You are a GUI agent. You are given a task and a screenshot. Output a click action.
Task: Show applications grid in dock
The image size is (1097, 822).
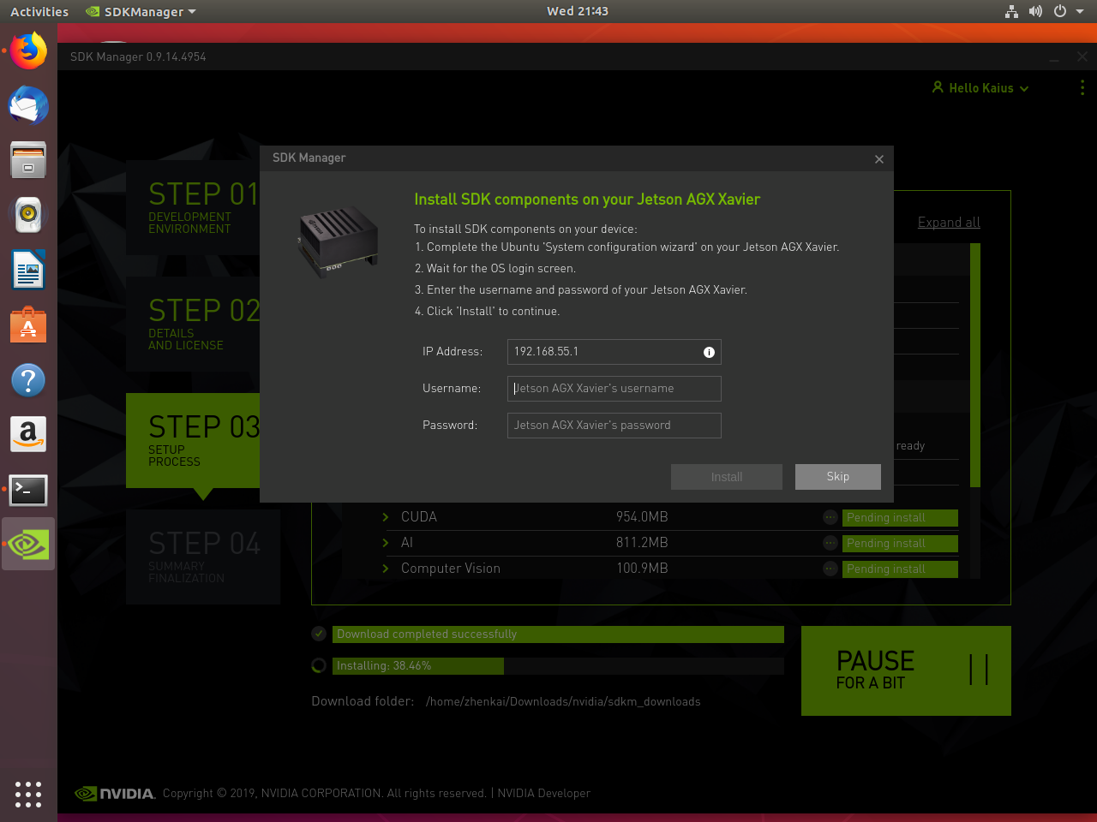point(28,794)
